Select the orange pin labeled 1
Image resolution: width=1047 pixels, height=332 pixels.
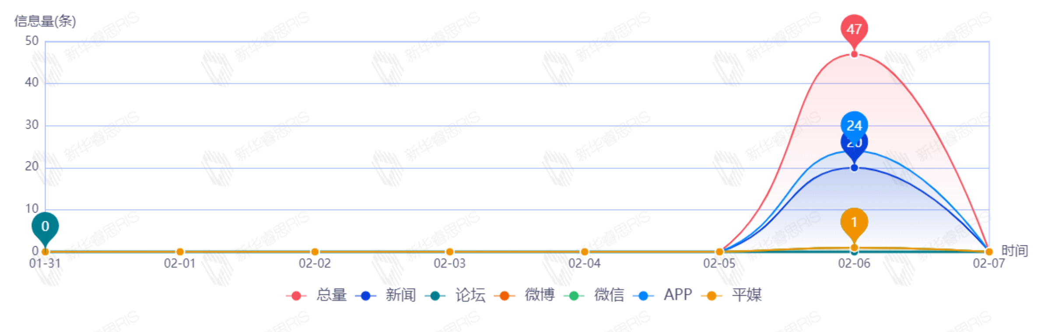pyautogui.click(x=854, y=222)
